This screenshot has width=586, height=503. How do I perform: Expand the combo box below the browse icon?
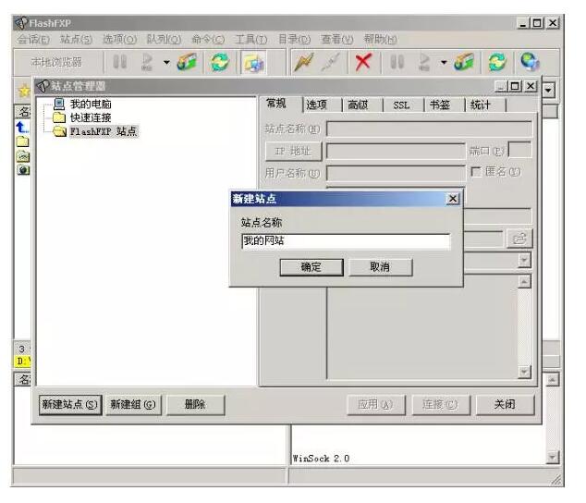pos(524,262)
